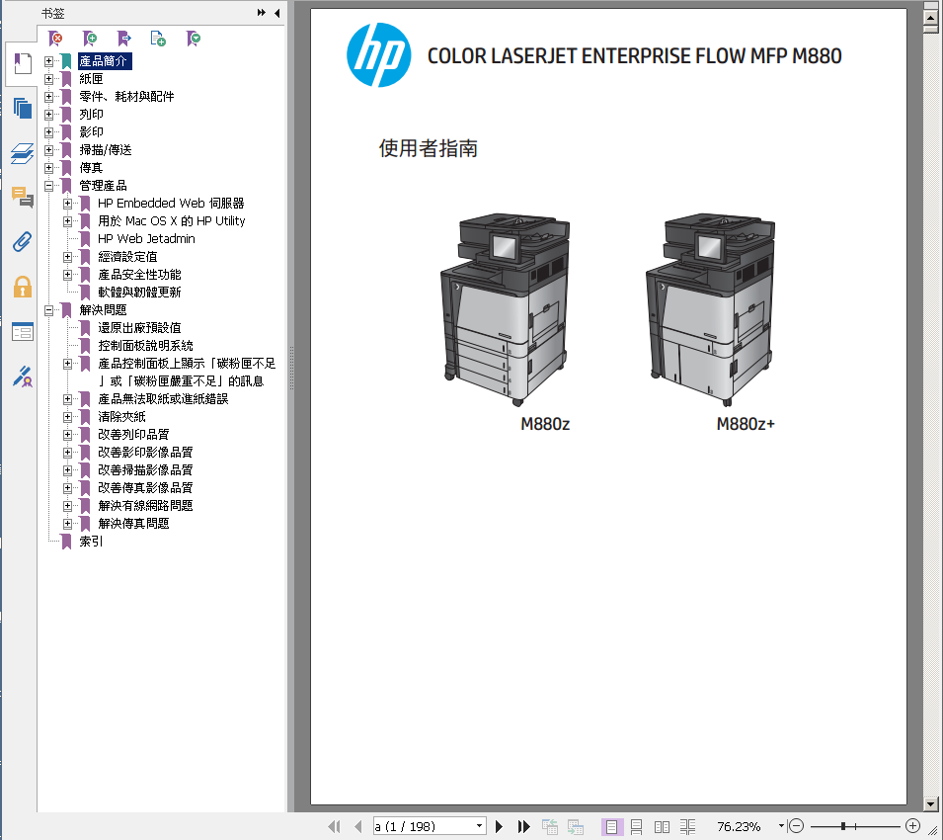Click the M880z printer image
This screenshot has width=943, height=840.
tap(506, 308)
